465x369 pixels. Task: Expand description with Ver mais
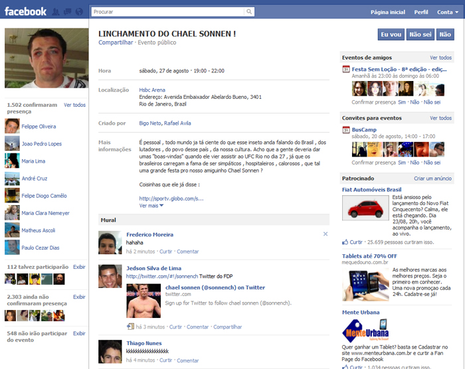tap(151, 206)
